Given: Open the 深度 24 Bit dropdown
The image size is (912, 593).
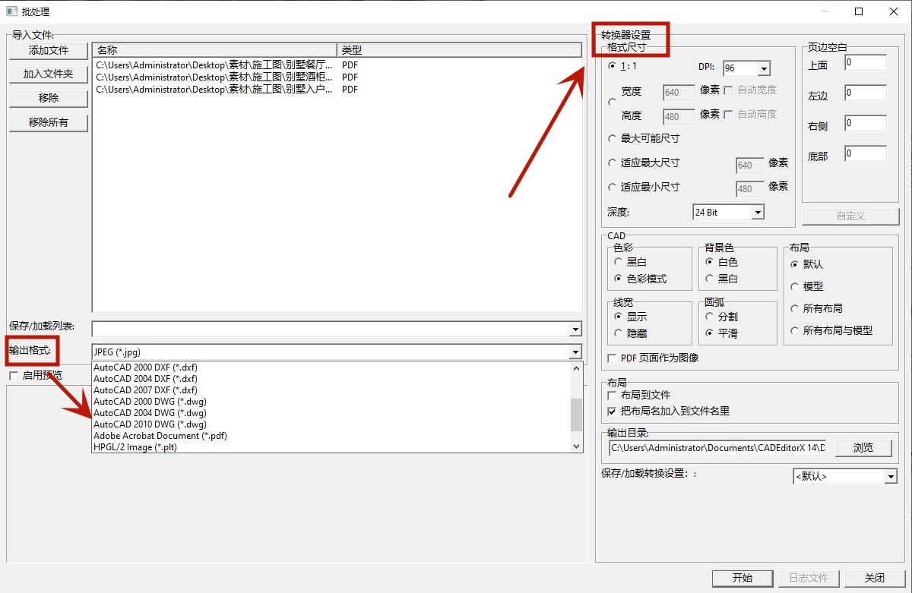Looking at the screenshot, I should (757, 213).
